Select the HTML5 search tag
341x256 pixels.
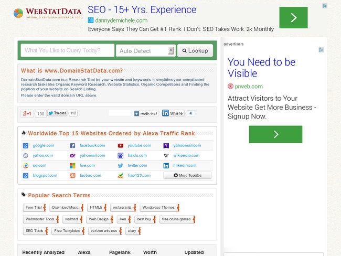click(x=97, y=208)
